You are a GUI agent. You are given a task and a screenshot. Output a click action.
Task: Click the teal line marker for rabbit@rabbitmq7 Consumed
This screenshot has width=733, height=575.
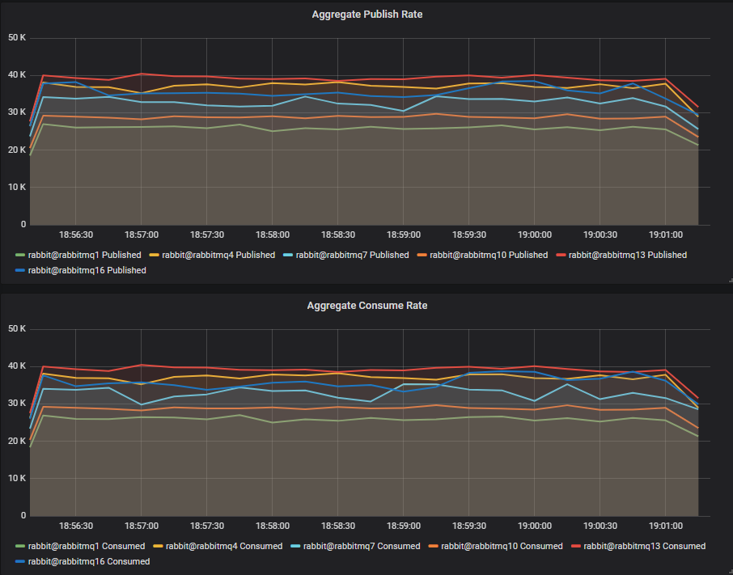(296, 546)
